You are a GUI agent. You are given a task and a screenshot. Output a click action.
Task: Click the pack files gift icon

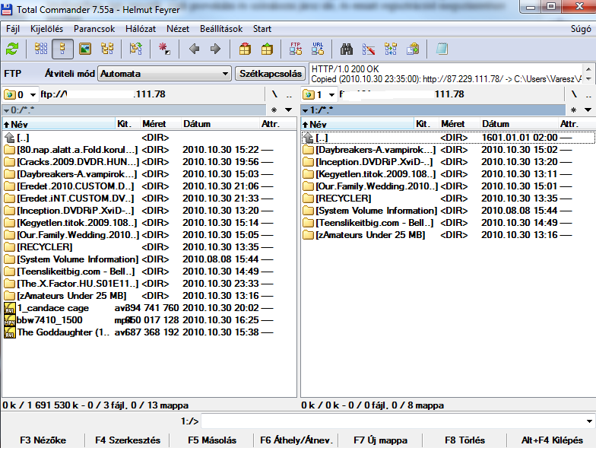click(x=245, y=49)
